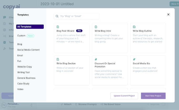The width and height of the screenshot is (179, 110).
Task: Select the Writing Tool category
Action: 23,72
